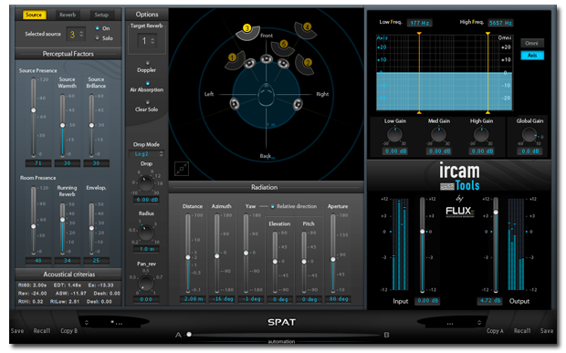Click the rear left surround speaker icon
Viewport: 566px width, 353px height.
point(235,104)
